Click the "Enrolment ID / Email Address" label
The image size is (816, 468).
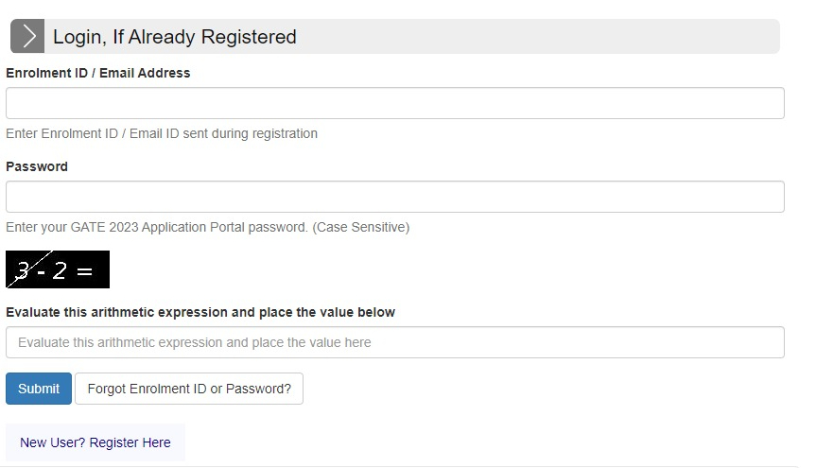(97, 73)
